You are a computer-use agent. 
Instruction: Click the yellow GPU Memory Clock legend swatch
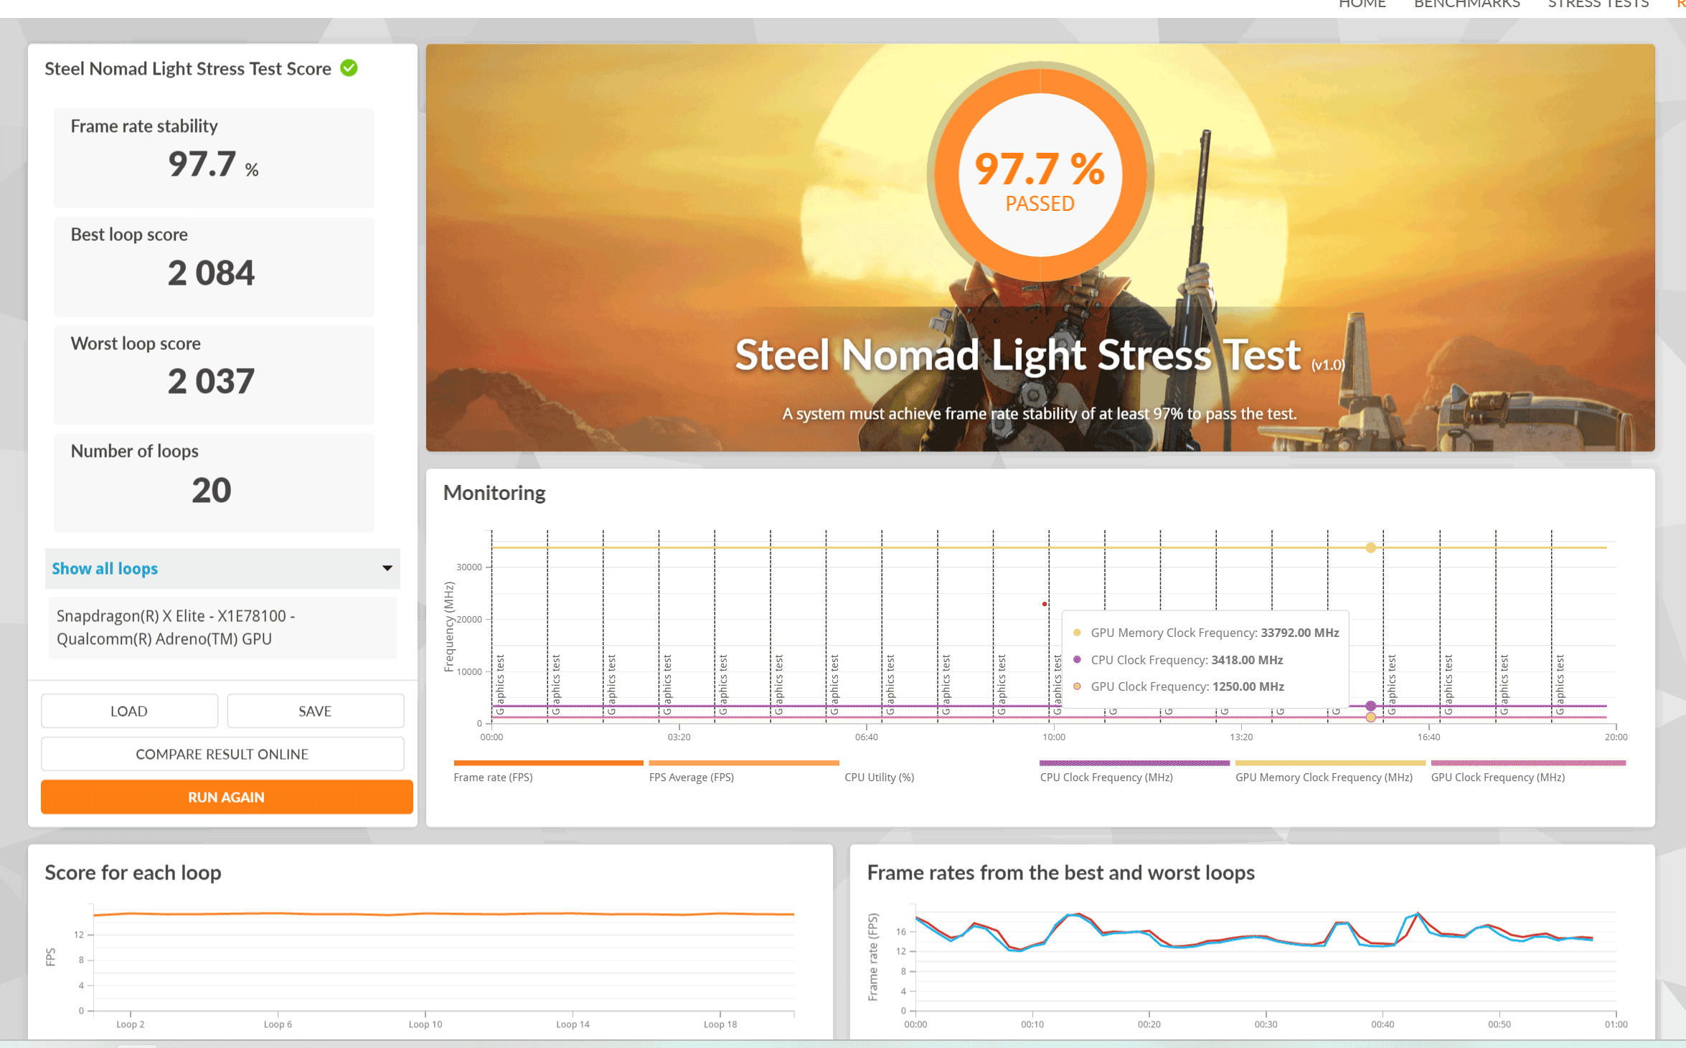(1330, 763)
